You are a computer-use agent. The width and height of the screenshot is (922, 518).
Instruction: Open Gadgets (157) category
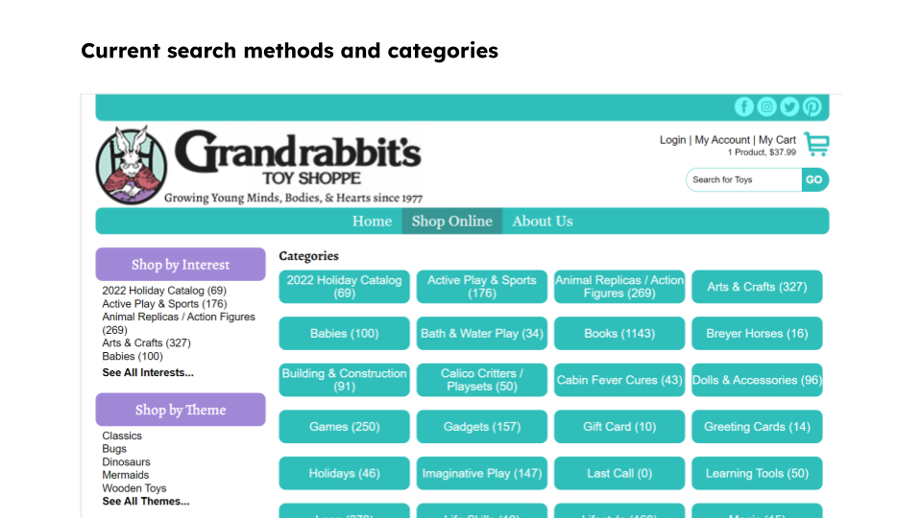481,426
